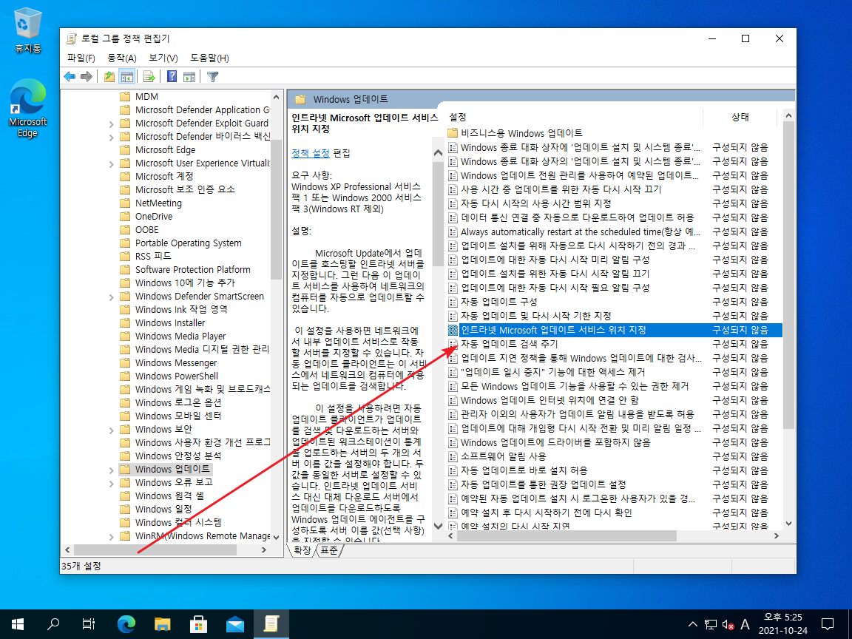Toggle the show/hide action pane icon
852x639 pixels.
(x=189, y=77)
